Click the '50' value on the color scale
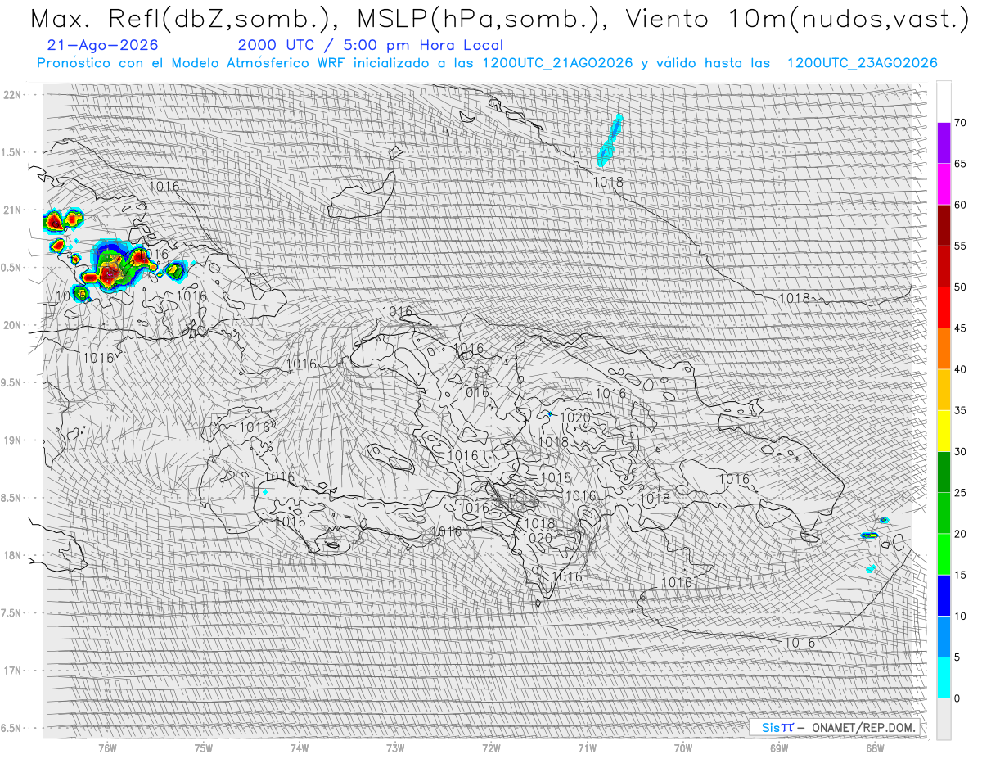Screen dimensions: 982x759 pyautogui.click(x=960, y=287)
